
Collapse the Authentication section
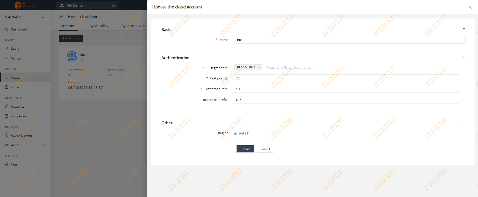pos(464,57)
